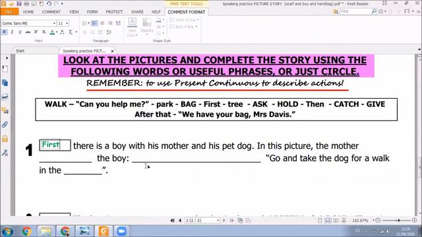
Task: Click the zoom in plus button
Action: pyautogui.click(x=415, y=221)
